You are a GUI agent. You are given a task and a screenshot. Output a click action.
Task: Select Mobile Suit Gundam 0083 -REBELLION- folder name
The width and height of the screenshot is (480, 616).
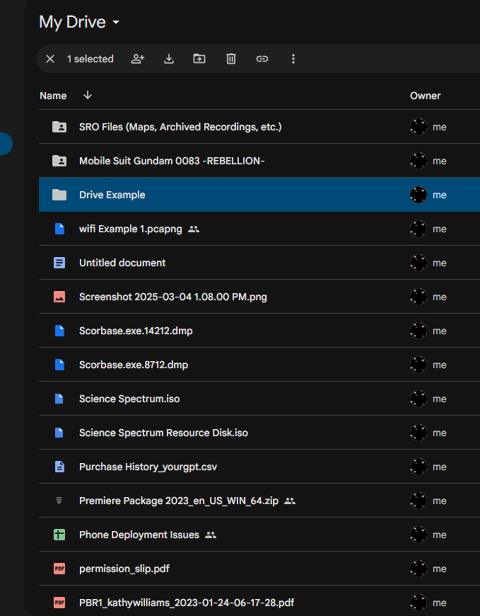pyautogui.click(x=172, y=161)
